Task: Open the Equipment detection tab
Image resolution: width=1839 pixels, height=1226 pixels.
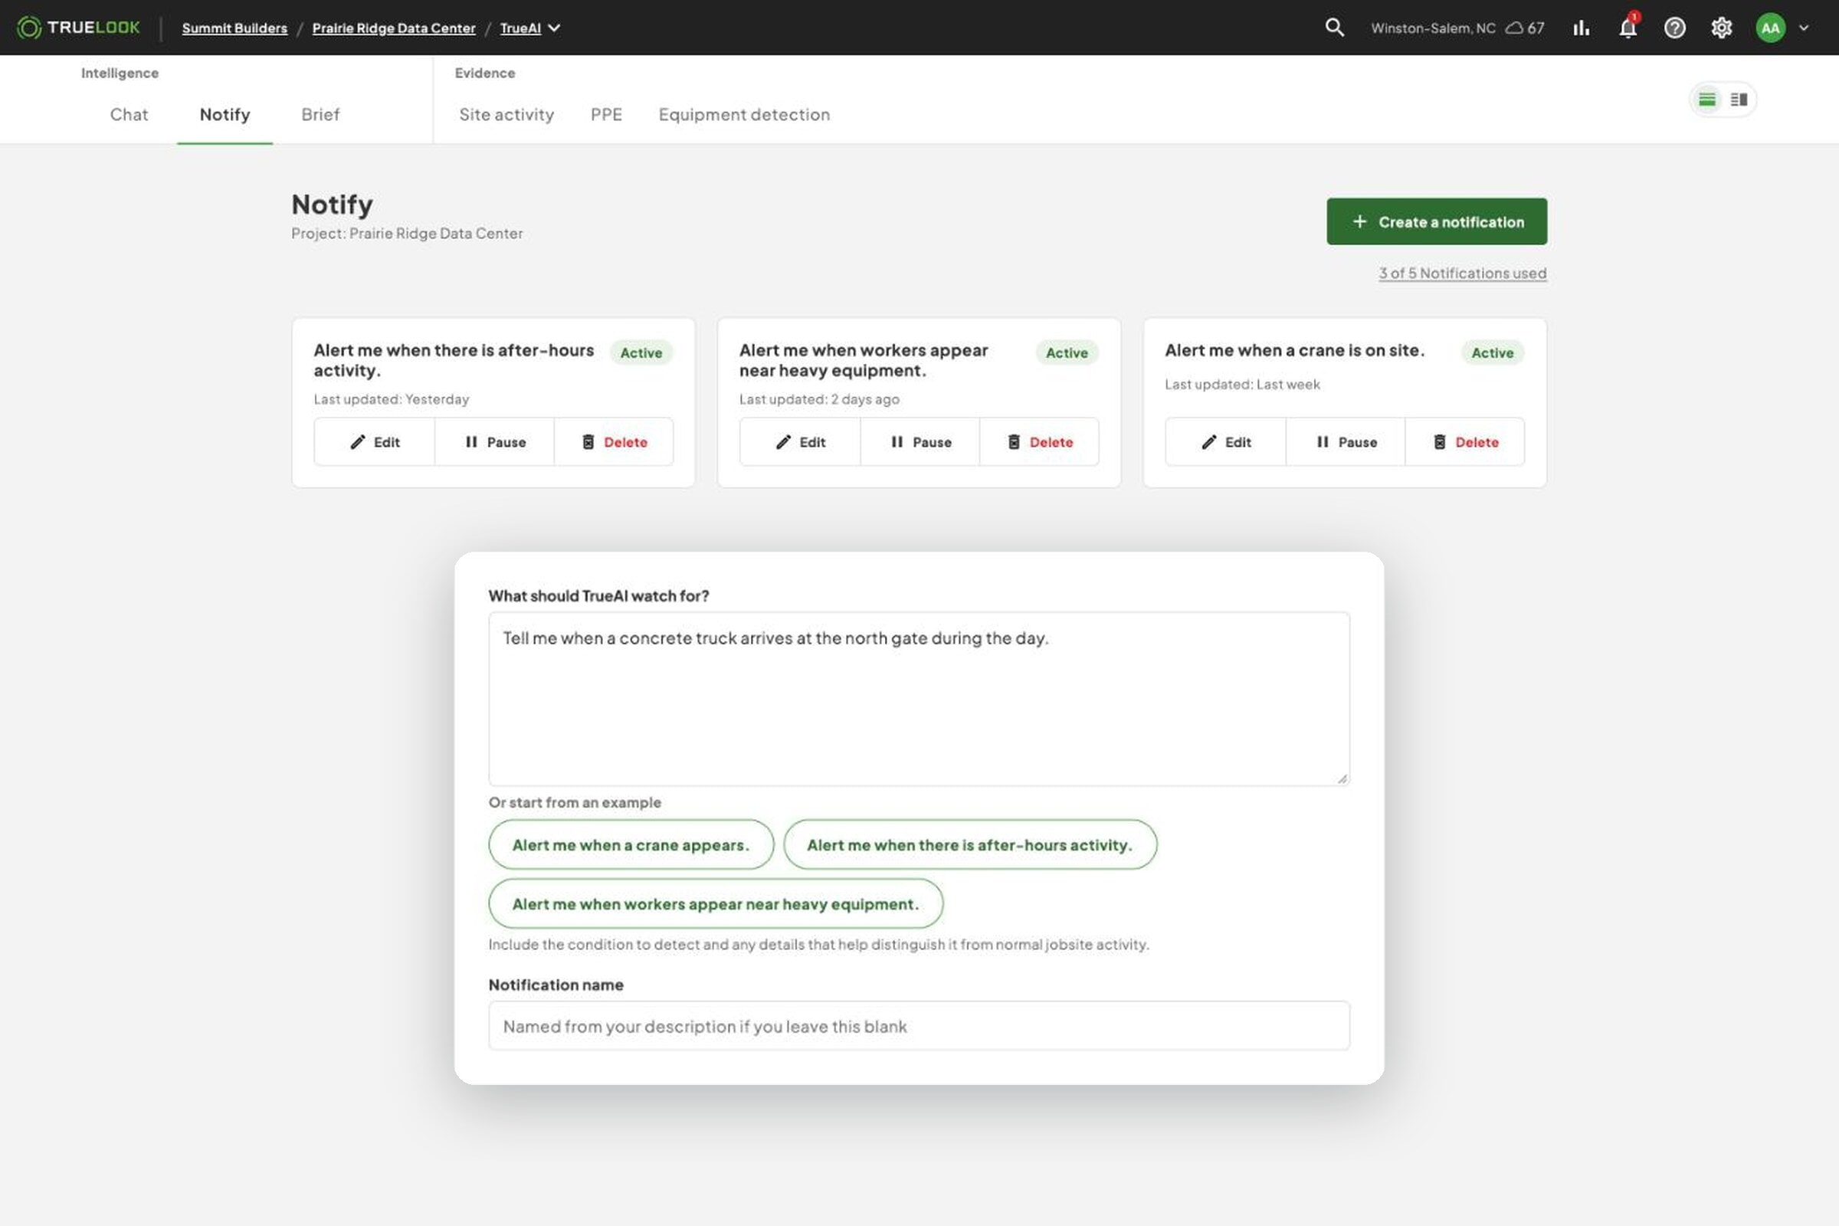Action: tap(744, 114)
